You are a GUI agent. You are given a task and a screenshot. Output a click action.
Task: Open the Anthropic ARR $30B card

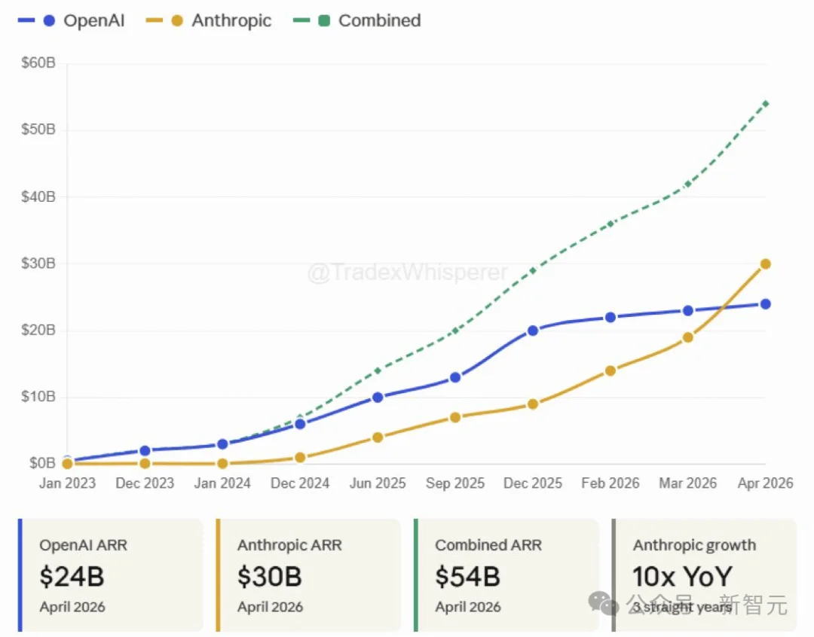[x=309, y=575]
